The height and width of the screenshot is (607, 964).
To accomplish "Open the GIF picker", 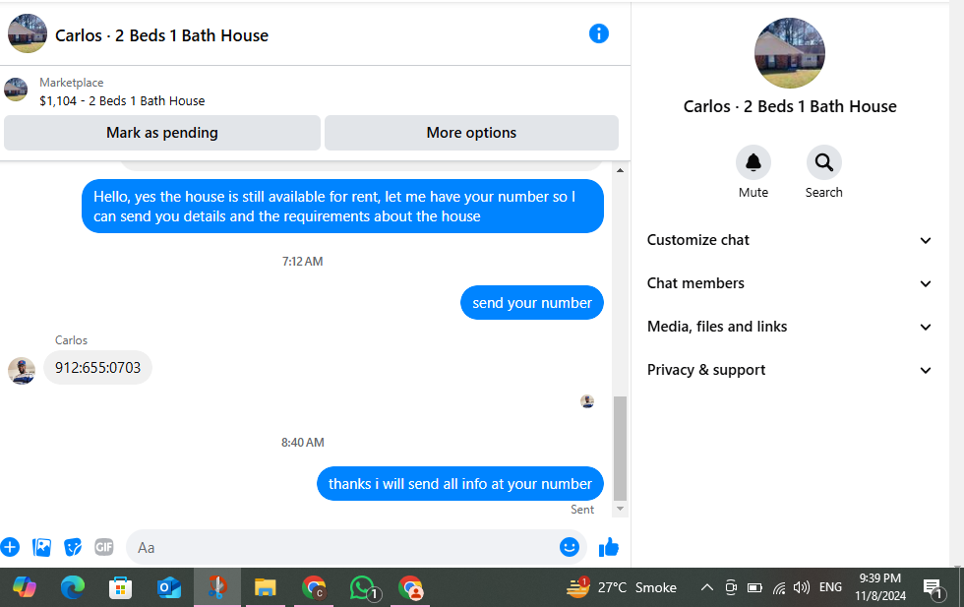I will pos(104,547).
